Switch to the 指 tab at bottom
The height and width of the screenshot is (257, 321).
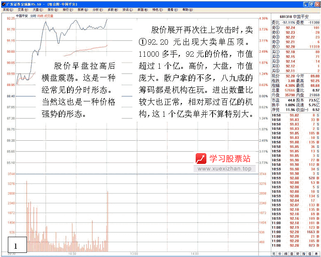[304, 254]
